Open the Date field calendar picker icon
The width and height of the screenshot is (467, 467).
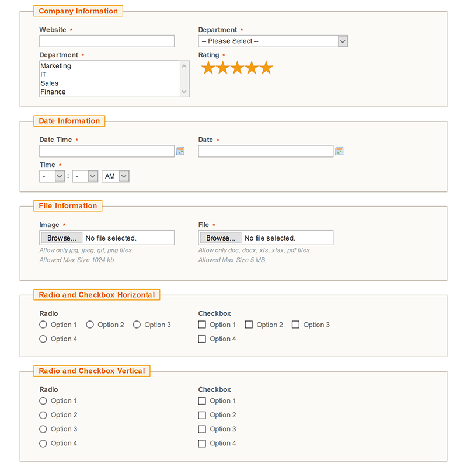point(339,151)
